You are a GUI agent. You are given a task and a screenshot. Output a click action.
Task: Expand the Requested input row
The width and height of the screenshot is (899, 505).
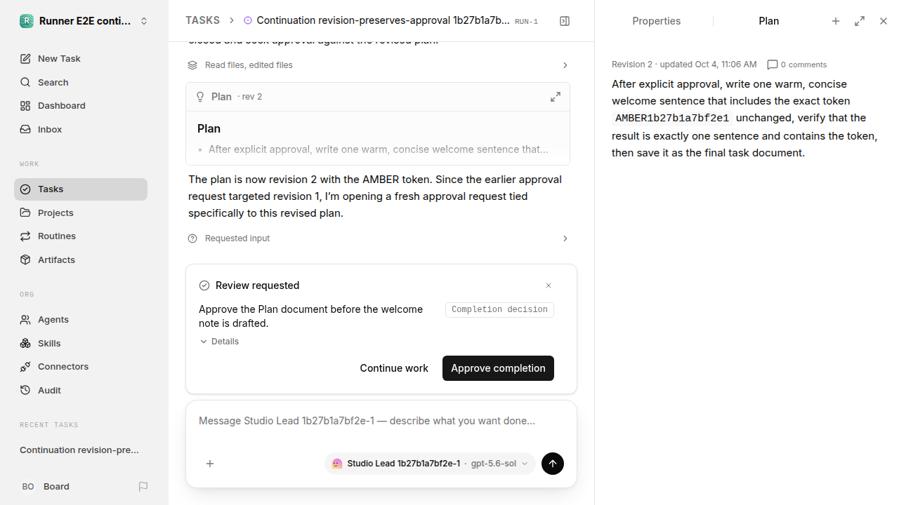click(x=378, y=238)
